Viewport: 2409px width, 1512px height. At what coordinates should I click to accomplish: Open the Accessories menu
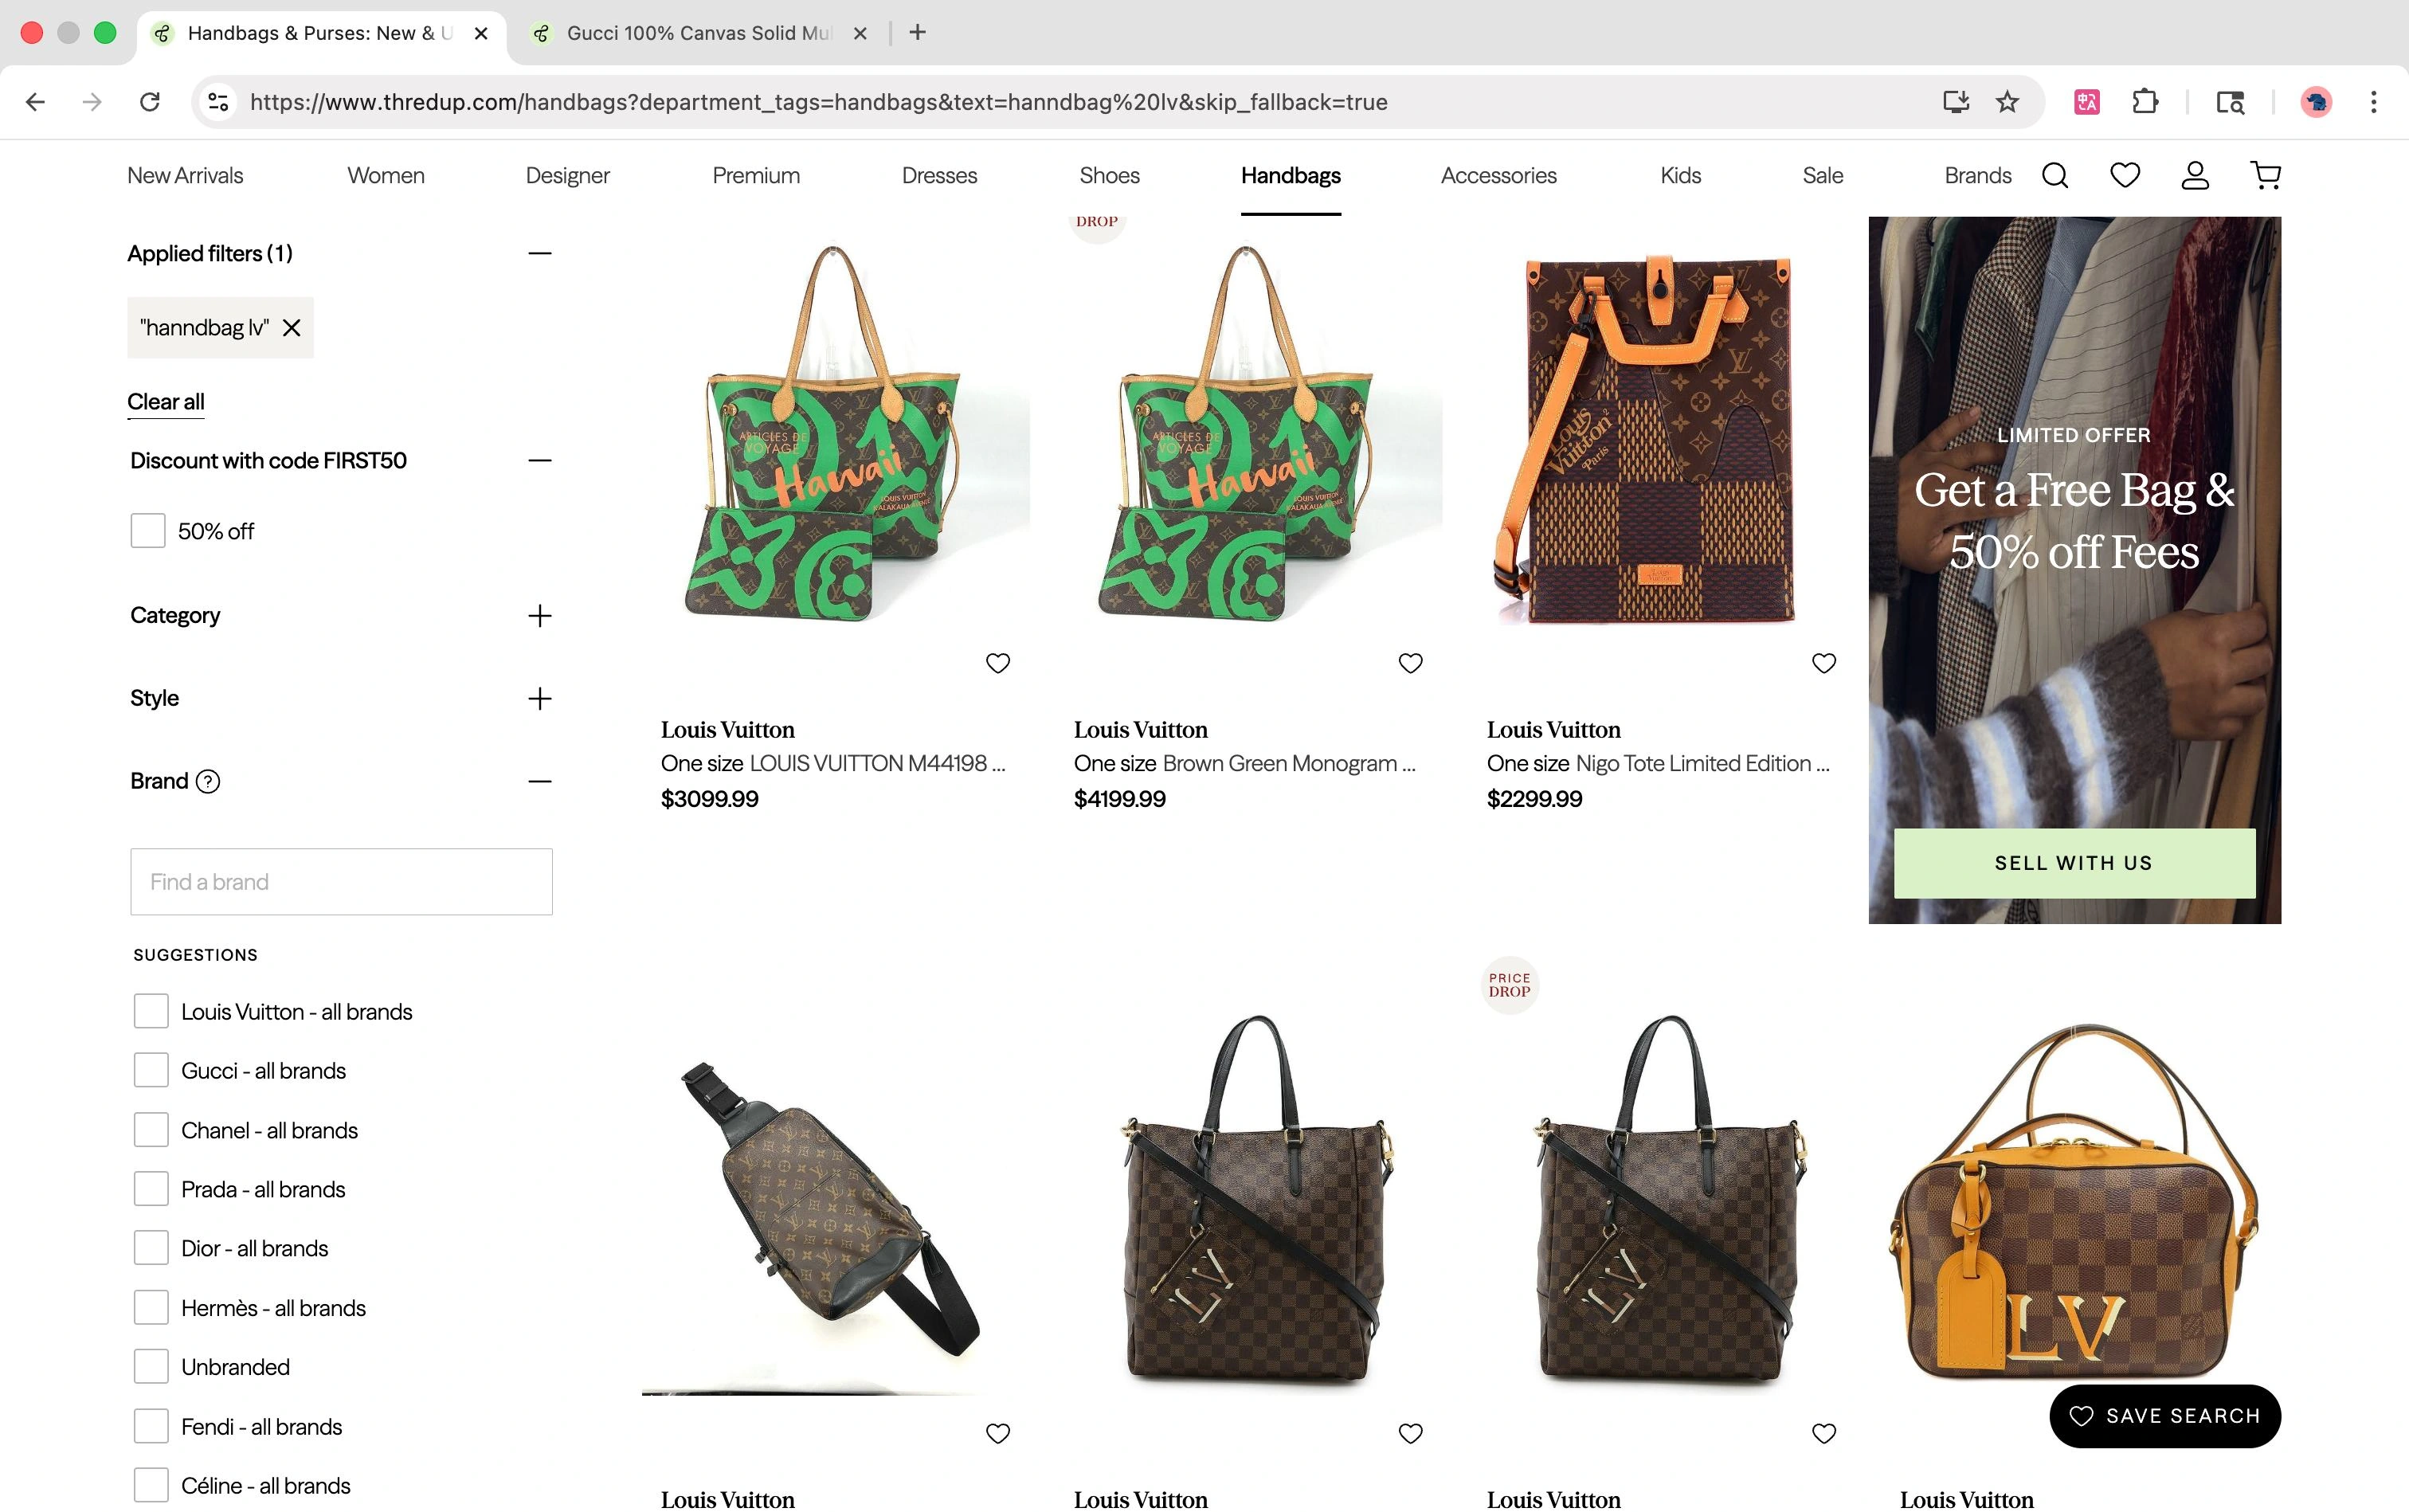1498,176
